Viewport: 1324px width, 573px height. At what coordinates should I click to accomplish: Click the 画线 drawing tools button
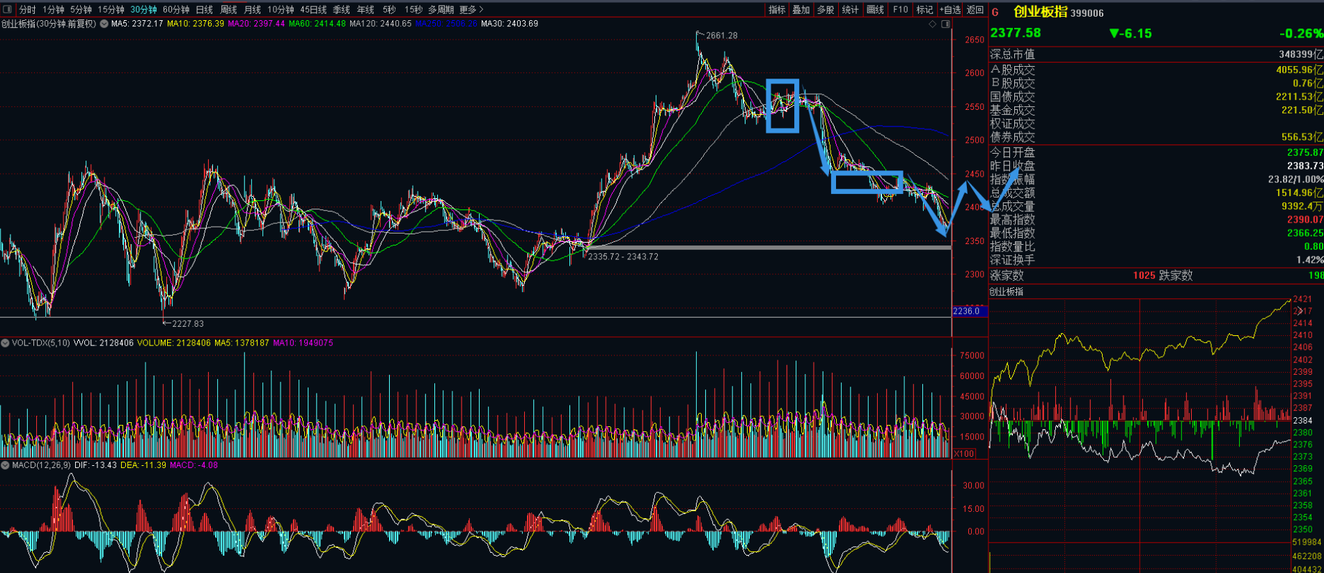click(x=875, y=10)
